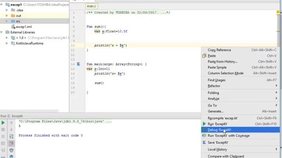This screenshot has height=158, width=282.
Task: Fold the sum() function at line 6
Action: (x=85, y=26)
